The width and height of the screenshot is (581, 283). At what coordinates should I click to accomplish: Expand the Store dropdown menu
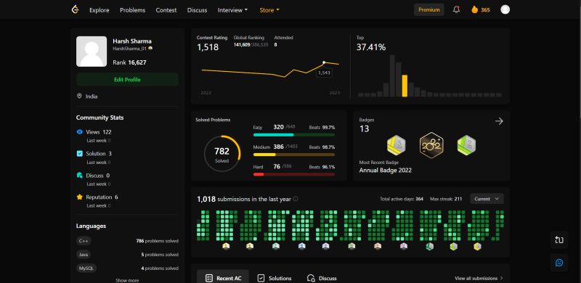pos(269,10)
